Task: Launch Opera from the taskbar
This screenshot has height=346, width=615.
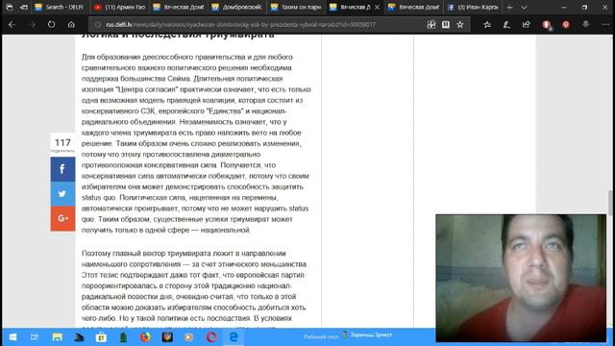Action: [x=211, y=337]
